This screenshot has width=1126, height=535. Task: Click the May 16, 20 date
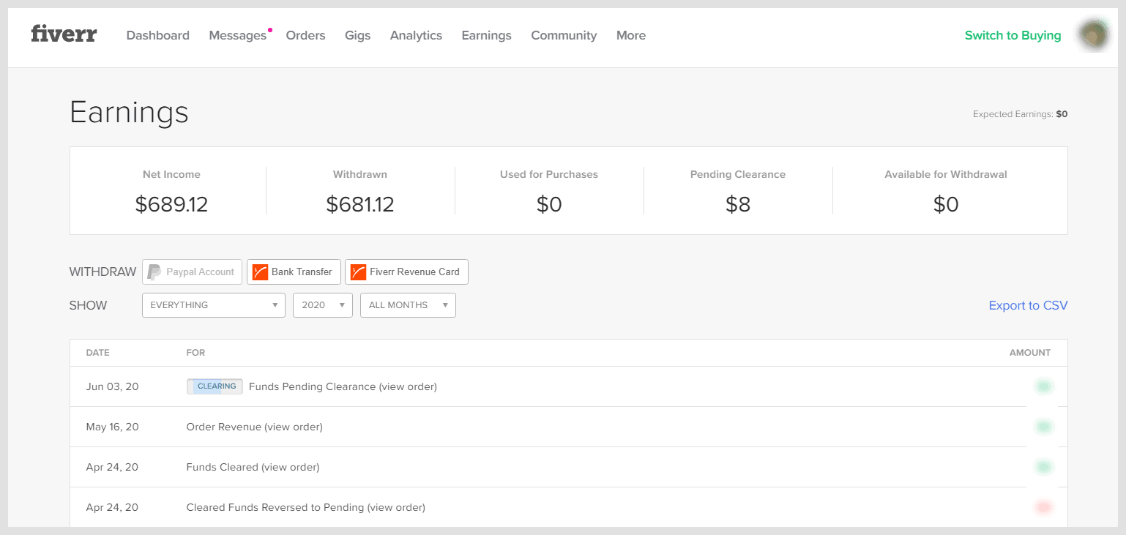112,427
